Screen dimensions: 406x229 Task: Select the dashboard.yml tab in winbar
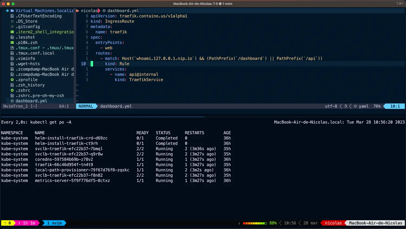(x=123, y=11)
